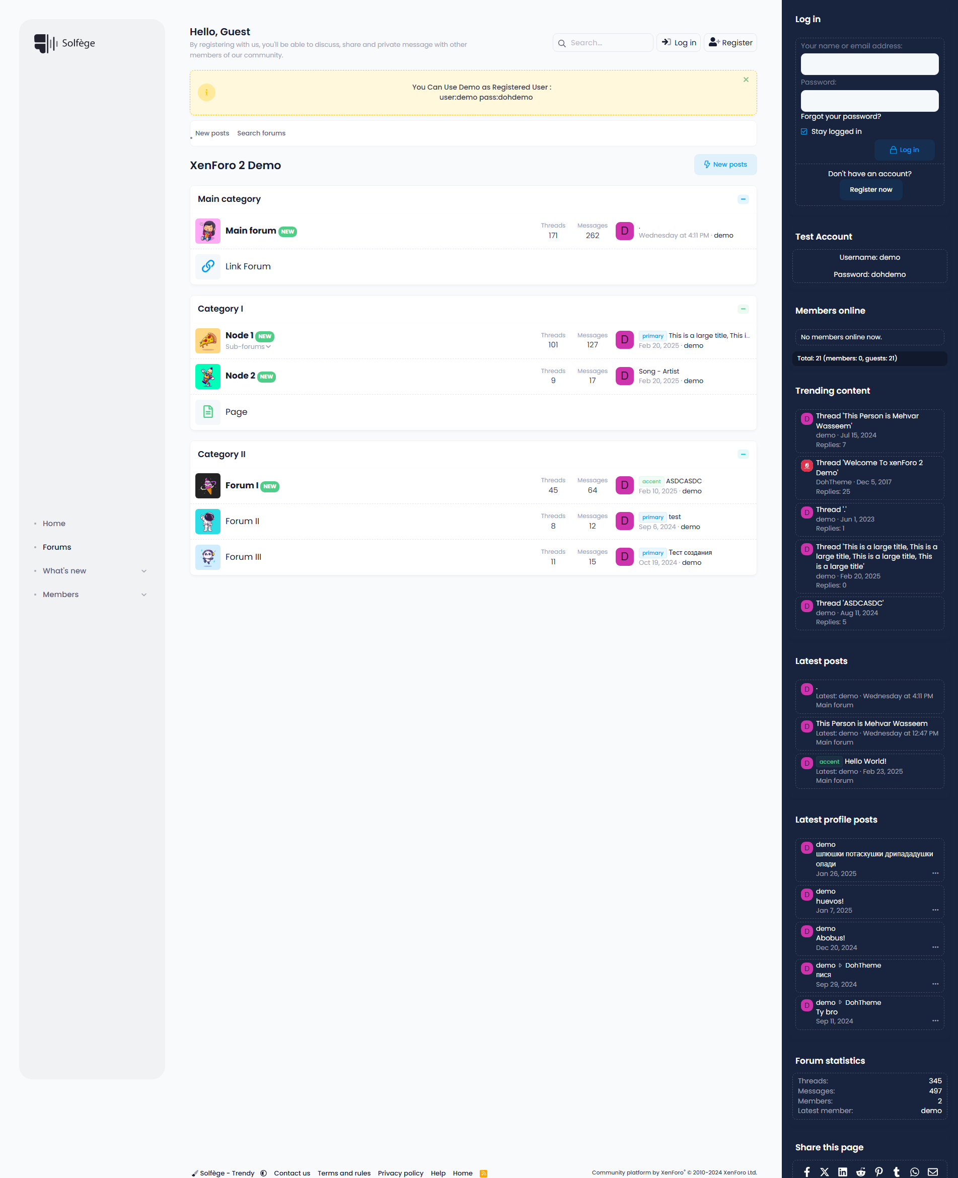Share this page via Email icon
The width and height of the screenshot is (958, 1178).
coord(933,1172)
